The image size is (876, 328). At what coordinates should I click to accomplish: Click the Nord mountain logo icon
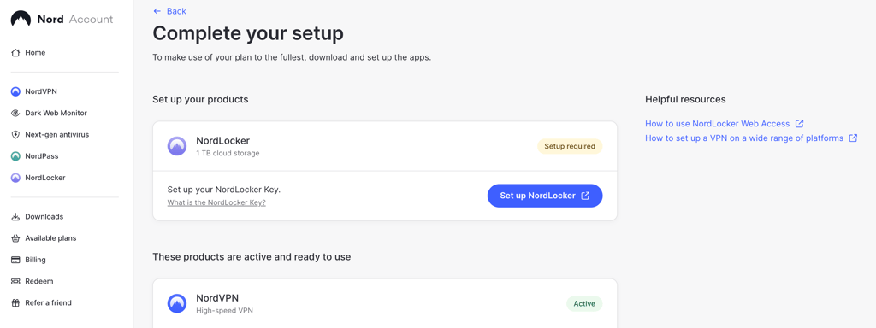coord(21,20)
